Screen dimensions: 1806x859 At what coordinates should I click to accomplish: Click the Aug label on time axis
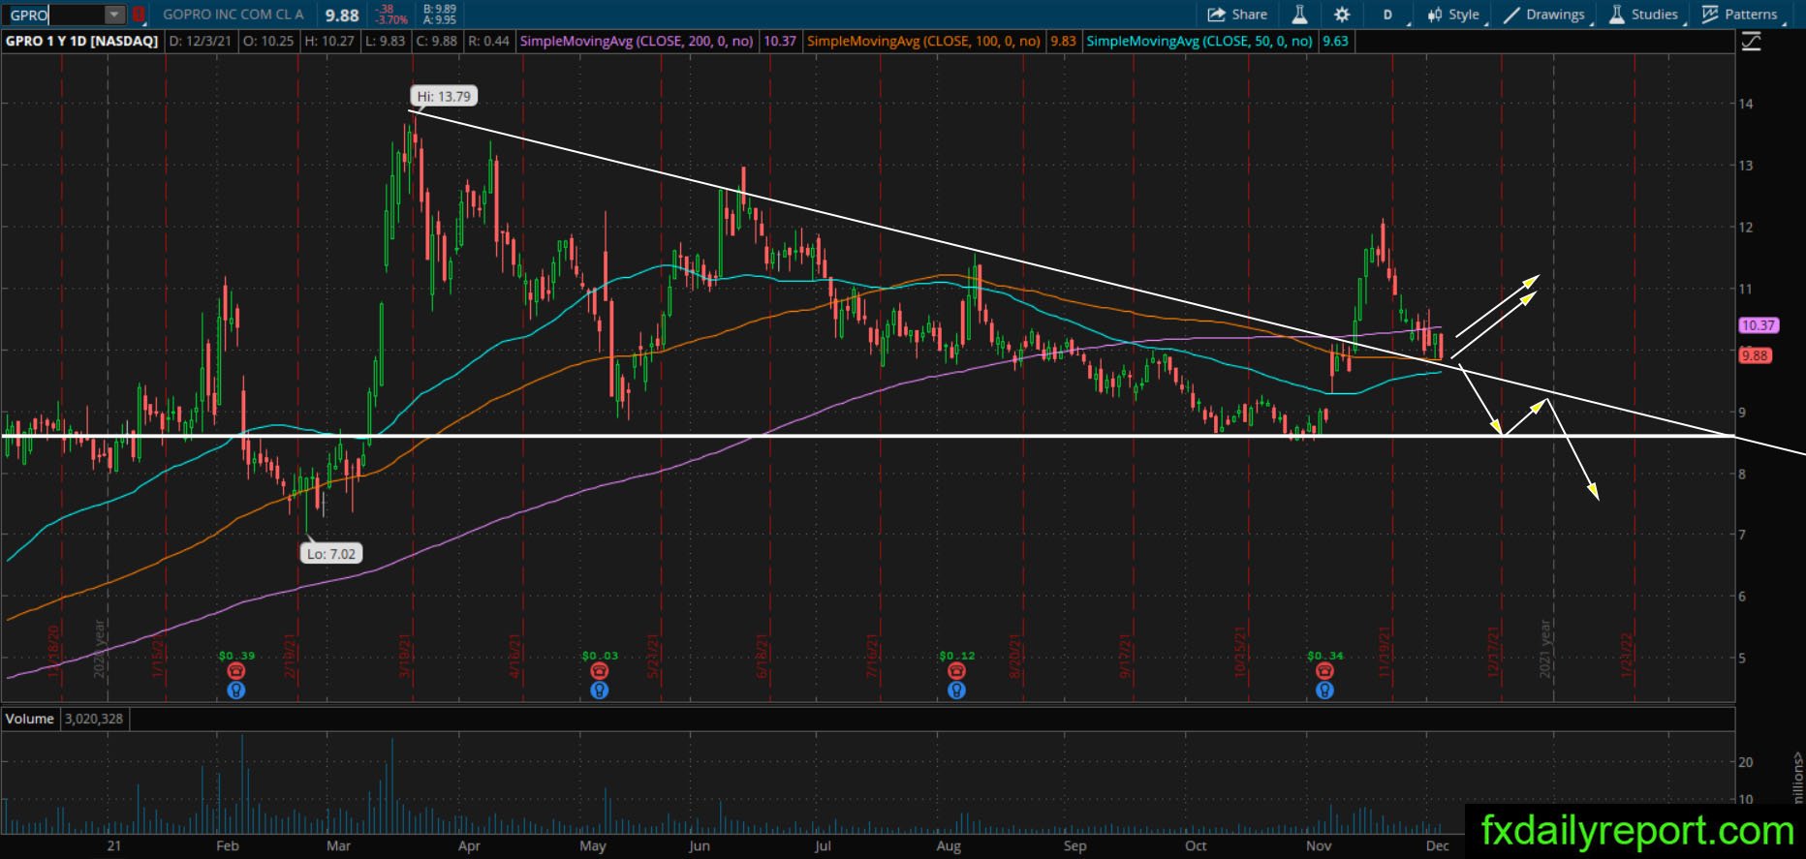coord(949,845)
